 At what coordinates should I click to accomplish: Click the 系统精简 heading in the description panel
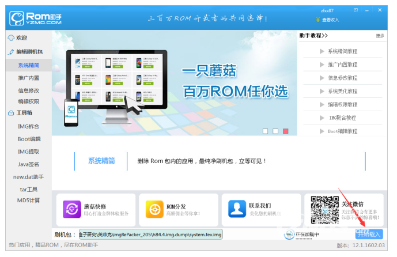pyautogui.click(x=101, y=161)
